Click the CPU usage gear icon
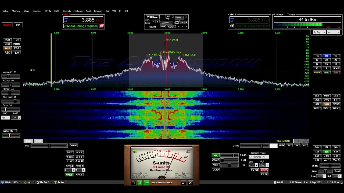The width and height of the screenshot is (344, 193). pos(25,183)
